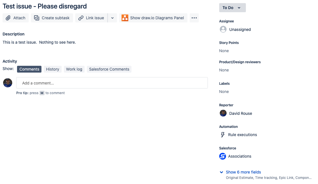Image resolution: width=318 pixels, height=184 pixels.
Task: Open the To Do status dropdown
Action: click(232, 8)
